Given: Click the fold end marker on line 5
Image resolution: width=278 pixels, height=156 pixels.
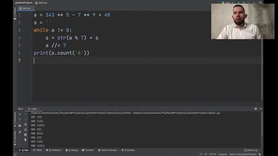Looking at the screenshot, I should click(32, 45).
